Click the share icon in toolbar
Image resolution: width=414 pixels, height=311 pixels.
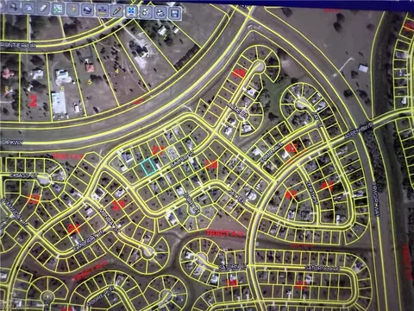click(x=146, y=12)
